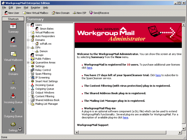Show more shortcuts with the down arrow
This screenshot has width=187, height=140.
[20, 129]
